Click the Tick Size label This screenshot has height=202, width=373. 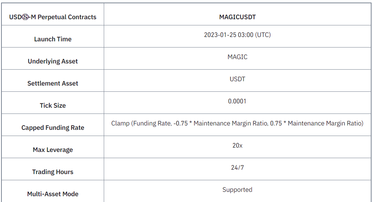(53, 106)
